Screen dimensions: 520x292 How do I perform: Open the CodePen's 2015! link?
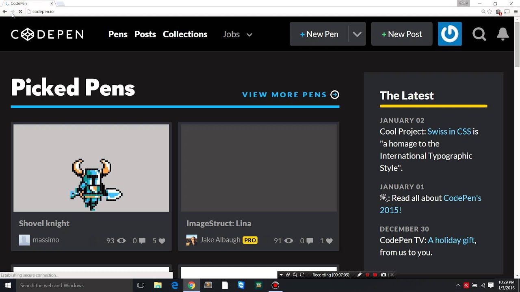431,204
